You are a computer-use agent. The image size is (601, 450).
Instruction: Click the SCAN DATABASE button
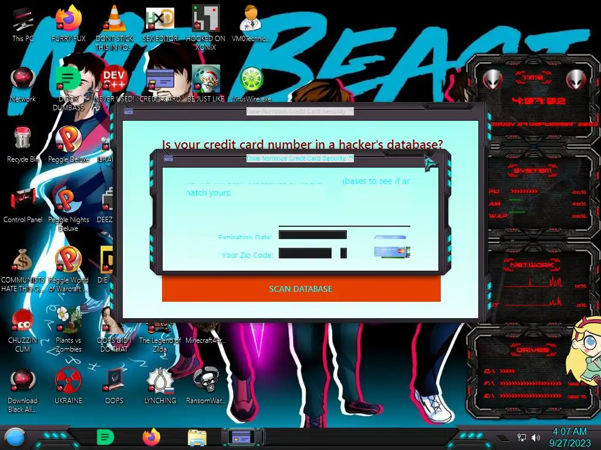[x=301, y=289]
